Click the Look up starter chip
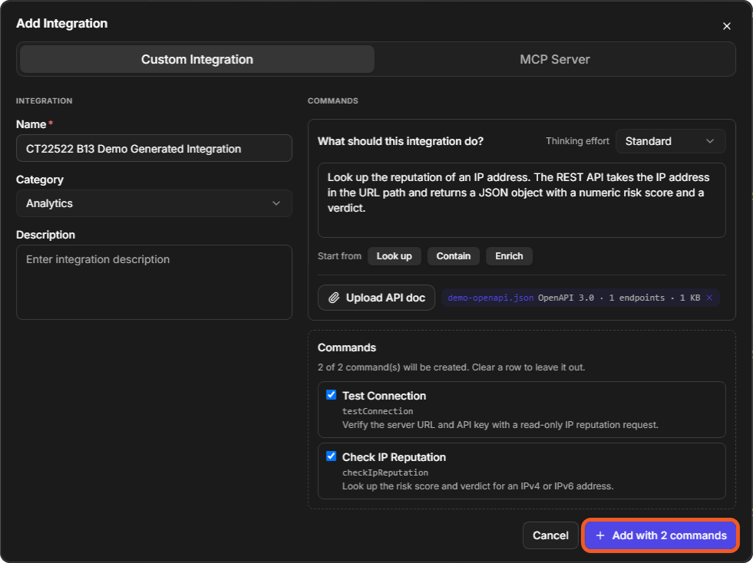 [x=394, y=256]
